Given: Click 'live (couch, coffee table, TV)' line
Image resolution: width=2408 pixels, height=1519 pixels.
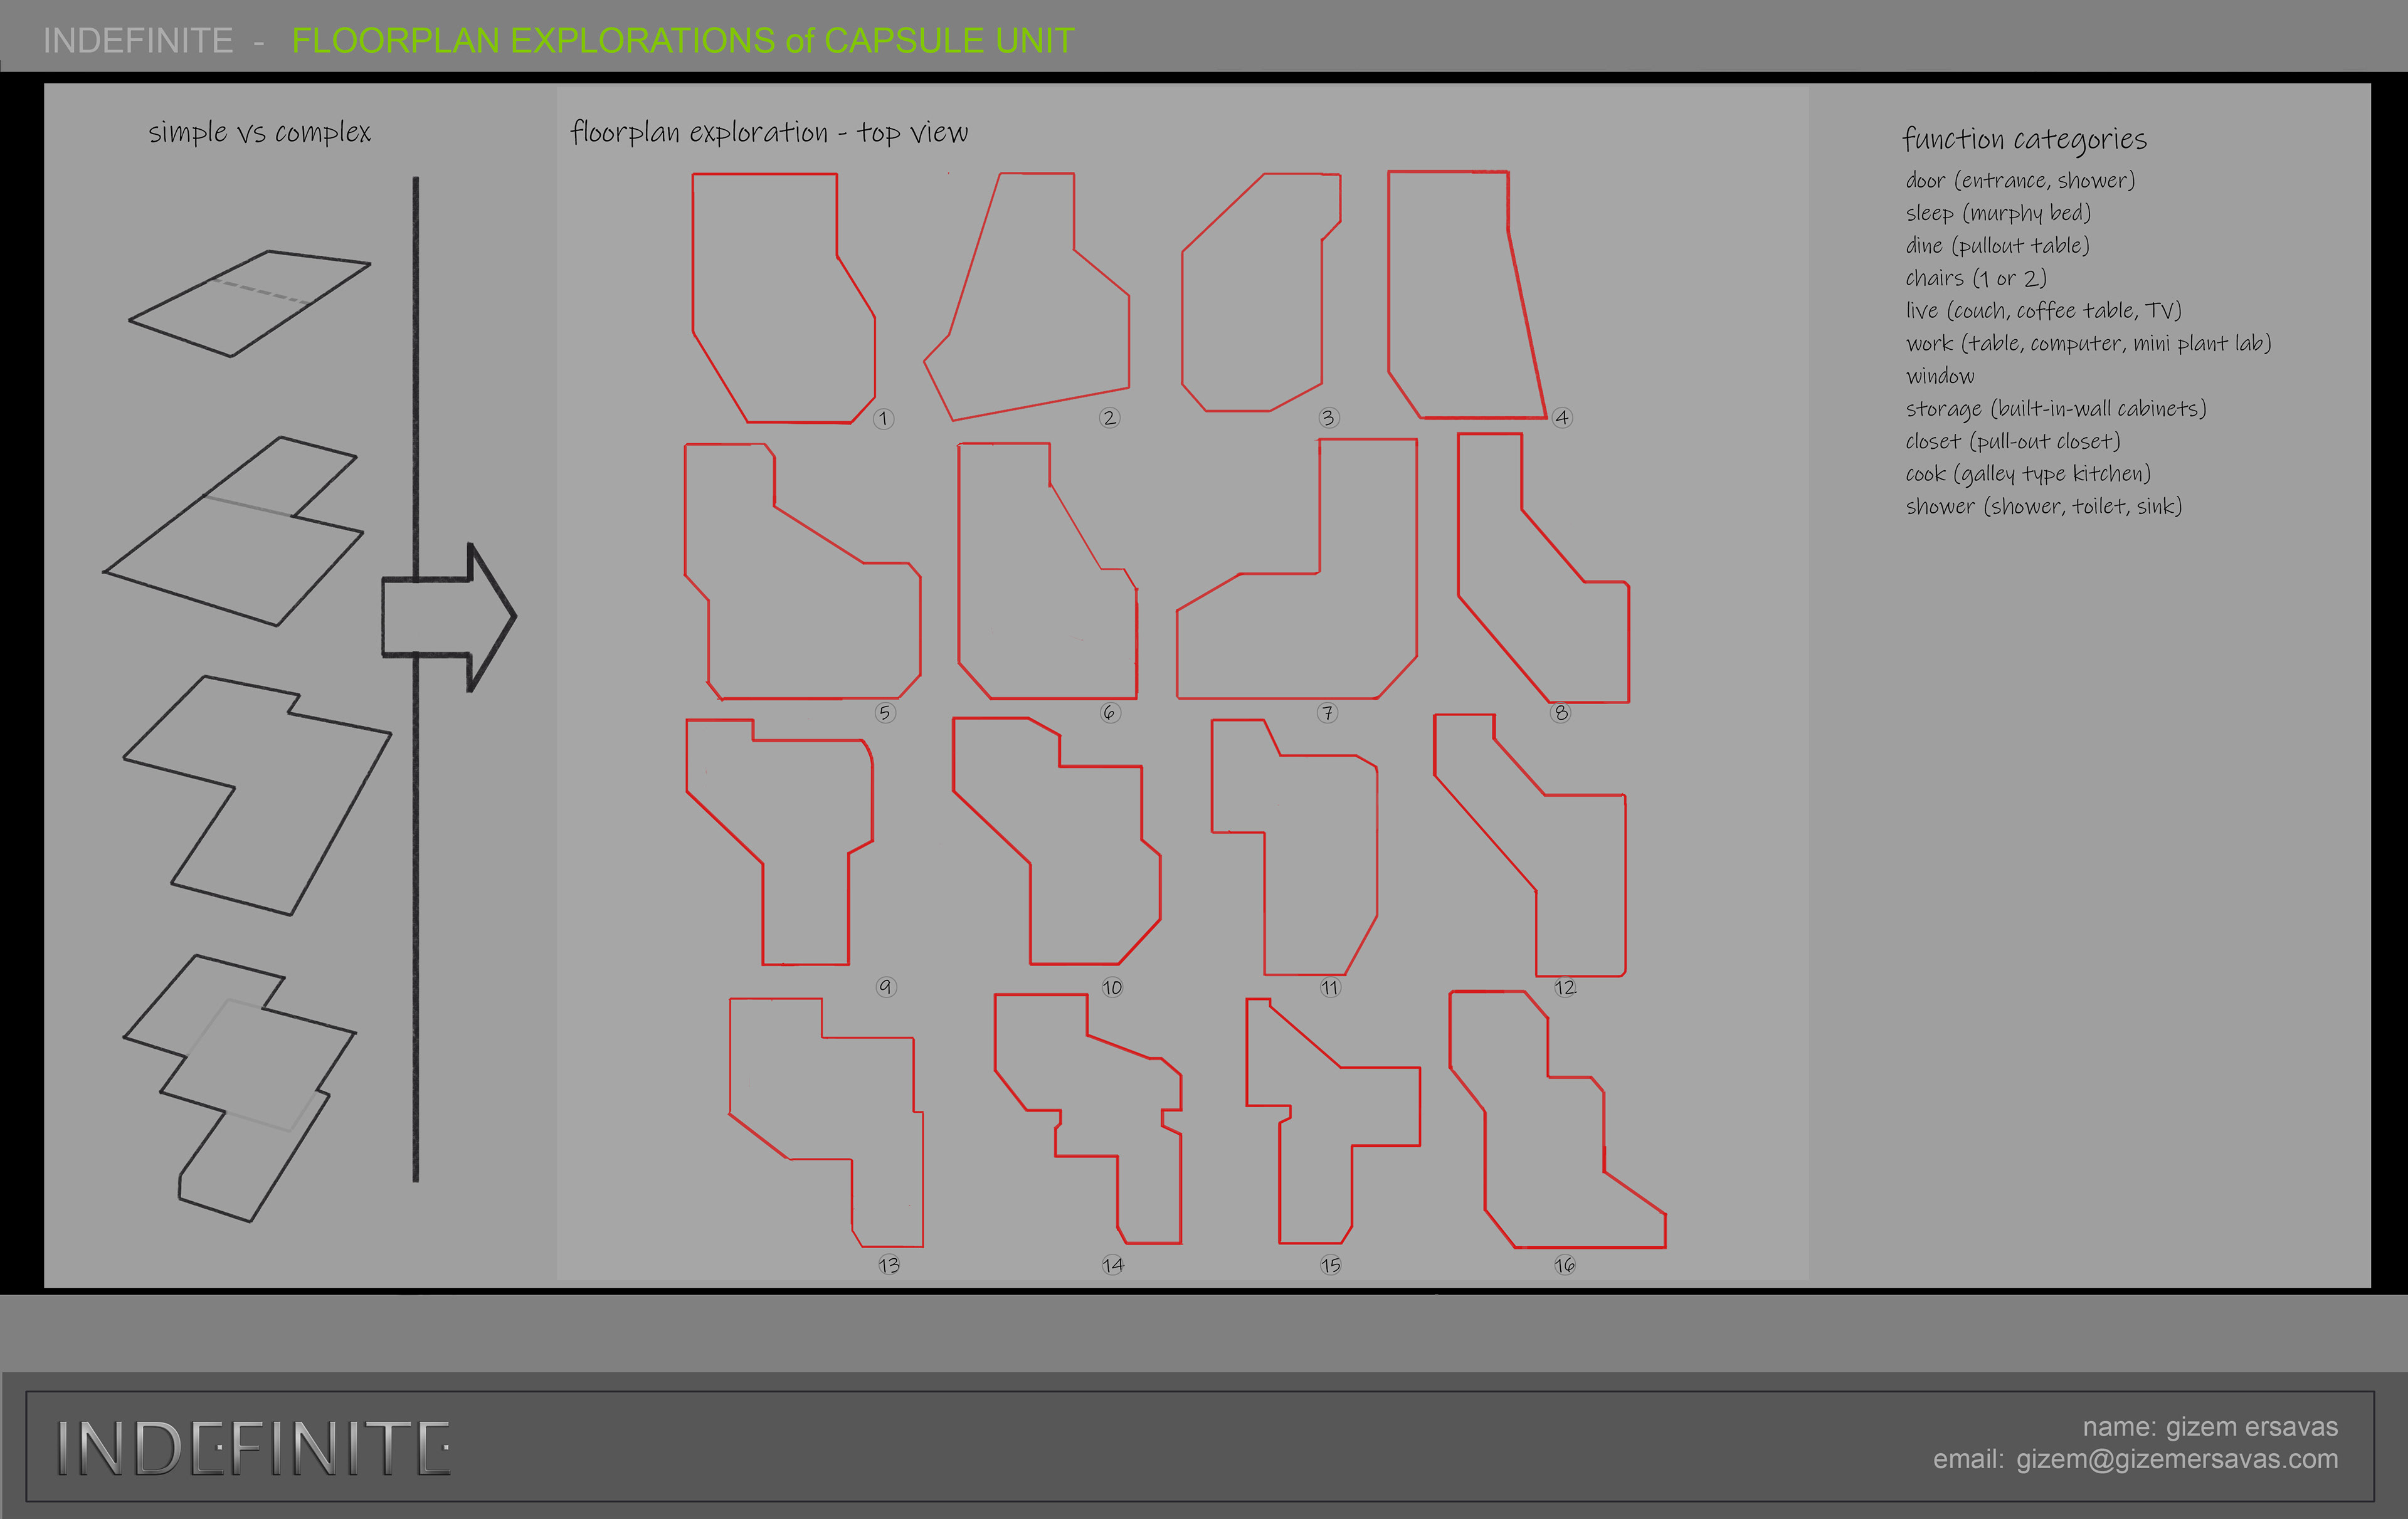Looking at the screenshot, I should pyautogui.click(x=2043, y=310).
